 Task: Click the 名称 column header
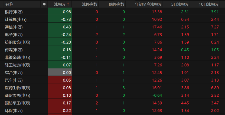pos(9,4)
